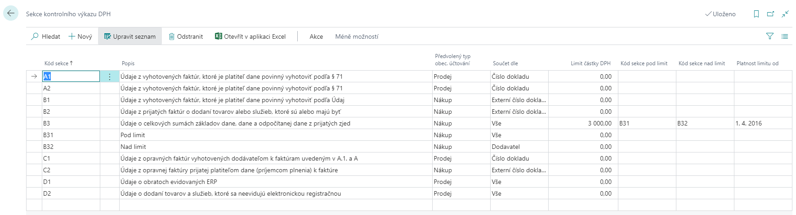
Task: Toggle the filter pane icon
Action: pyautogui.click(x=769, y=36)
